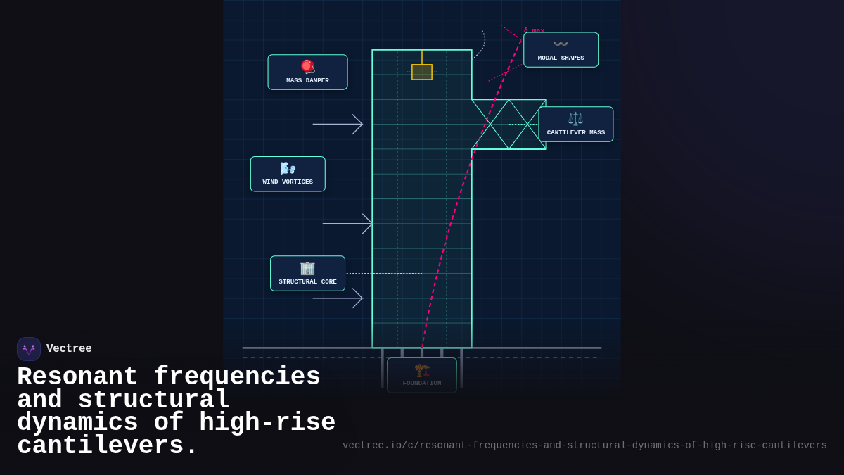844x475 pixels.
Task: Expand the Cantilever Mass info box
Action: click(x=576, y=124)
